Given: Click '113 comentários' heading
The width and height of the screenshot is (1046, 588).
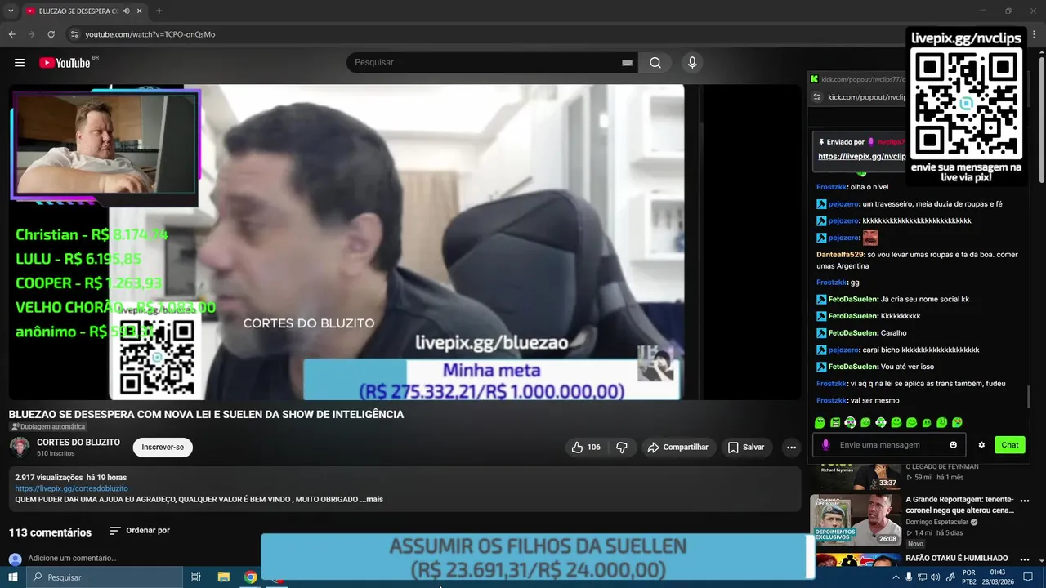Looking at the screenshot, I should 51,532.
